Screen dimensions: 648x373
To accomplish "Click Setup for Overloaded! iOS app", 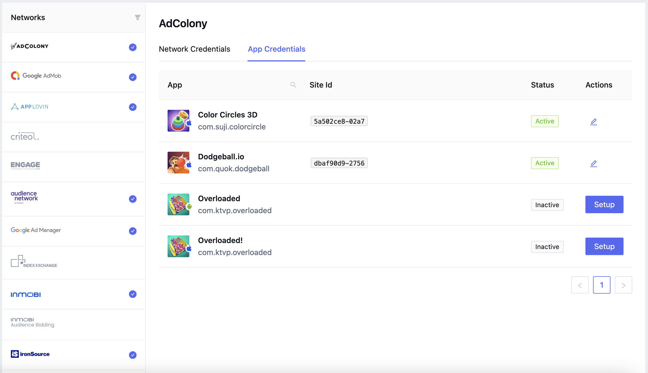I will click(x=604, y=246).
